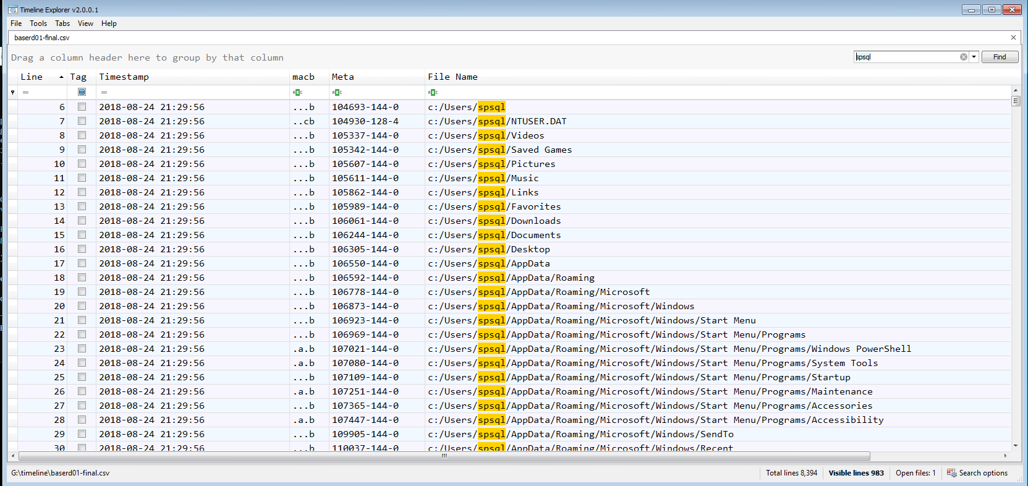1028x486 pixels.
Task: Close the baserd01-final.csv tab with X
Action: pos(1013,38)
